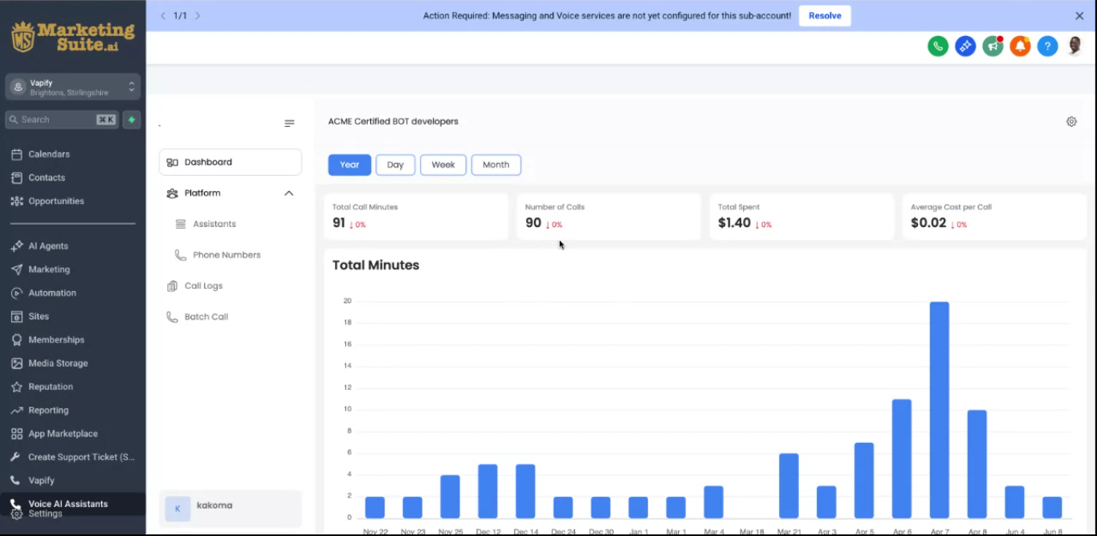The height and width of the screenshot is (536, 1097).
Task: Open the hamburger menu next to Dashboard panel
Action: coord(289,123)
